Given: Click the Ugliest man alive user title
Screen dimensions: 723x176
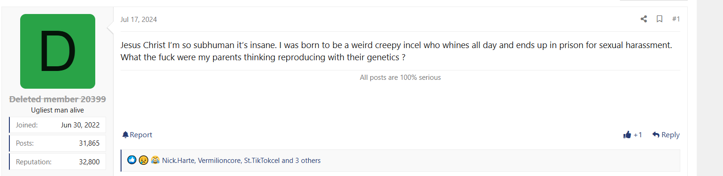Looking at the screenshot, I should (58, 110).
